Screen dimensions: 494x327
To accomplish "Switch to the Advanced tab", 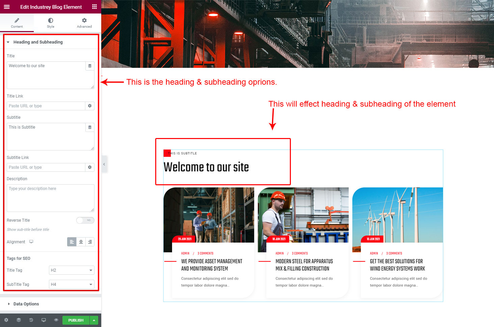I will click(x=84, y=23).
